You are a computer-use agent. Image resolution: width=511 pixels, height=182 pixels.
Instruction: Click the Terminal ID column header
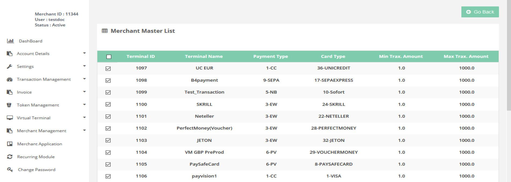[141, 56]
